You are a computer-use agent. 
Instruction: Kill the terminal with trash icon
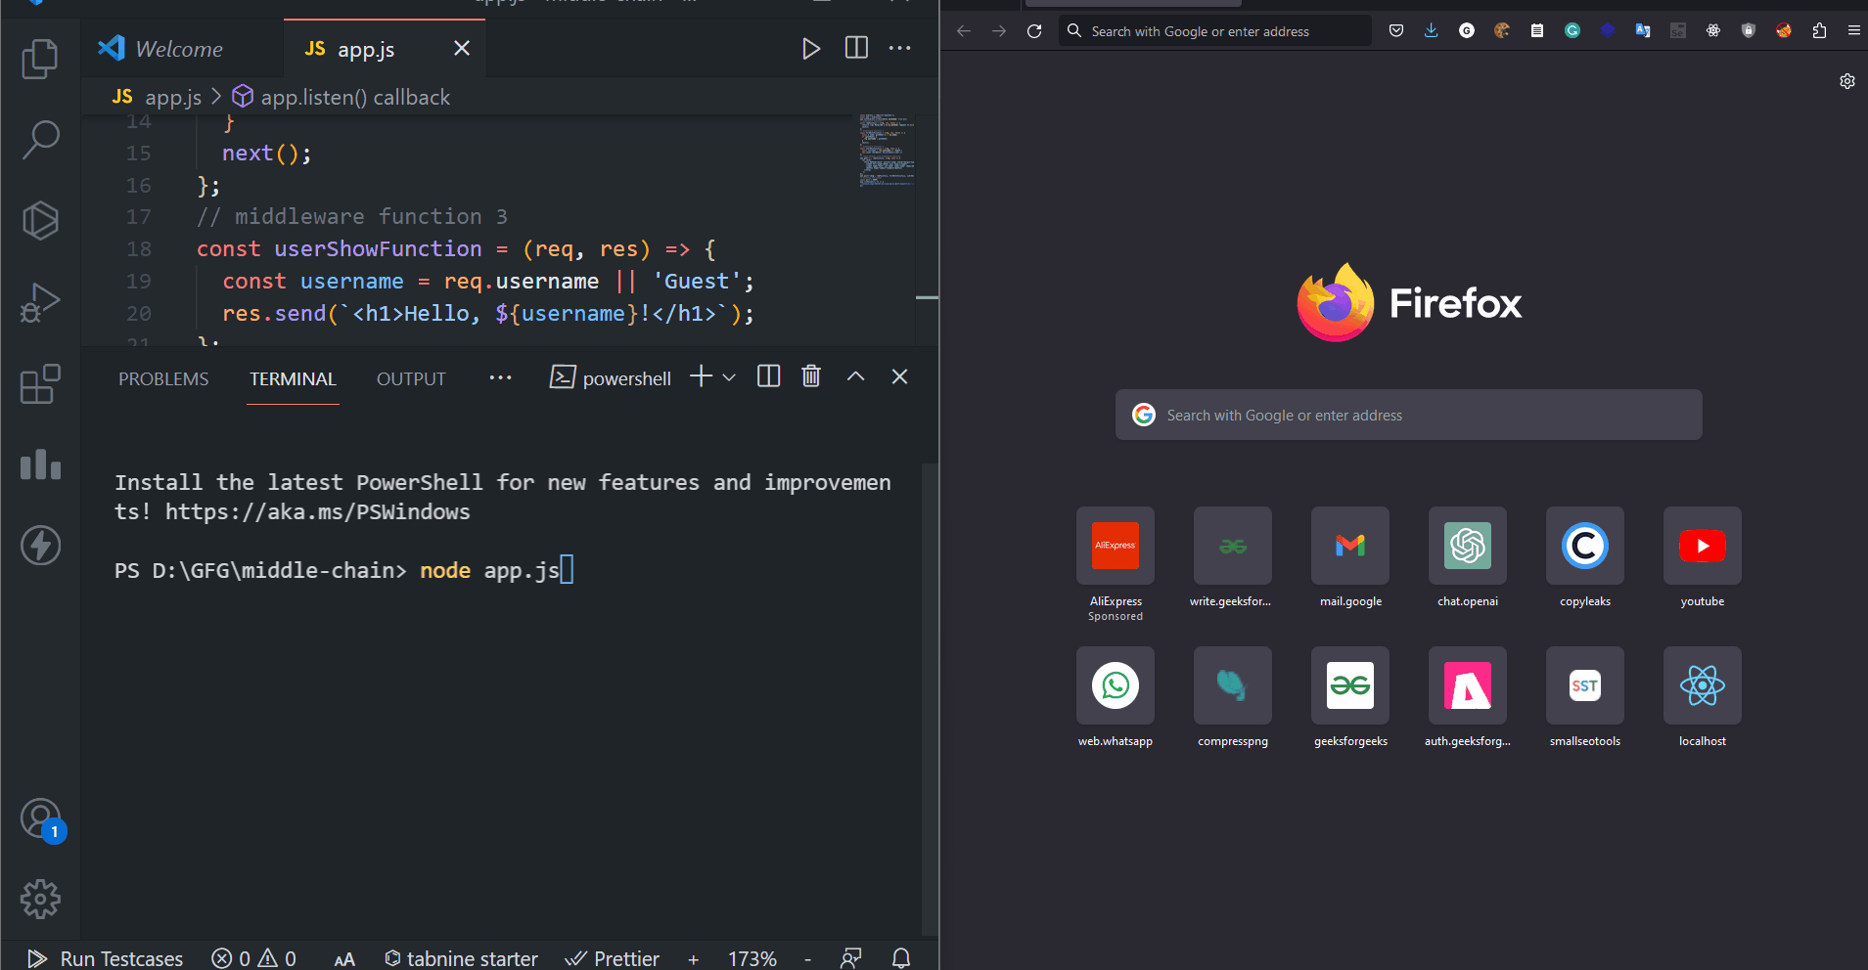tap(811, 376)
